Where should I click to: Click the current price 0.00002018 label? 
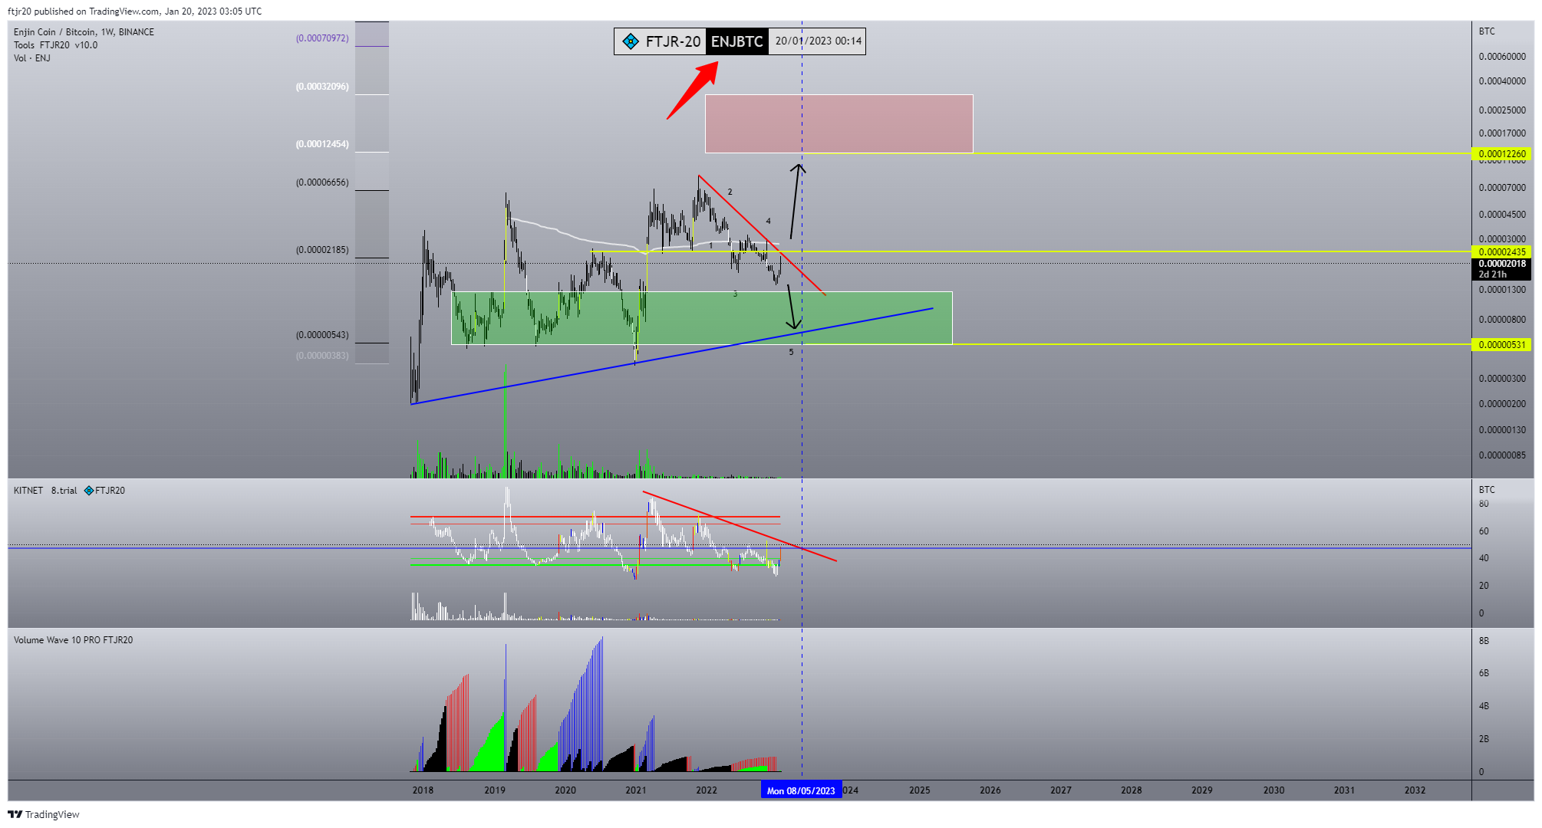(x=1502, y=264)
